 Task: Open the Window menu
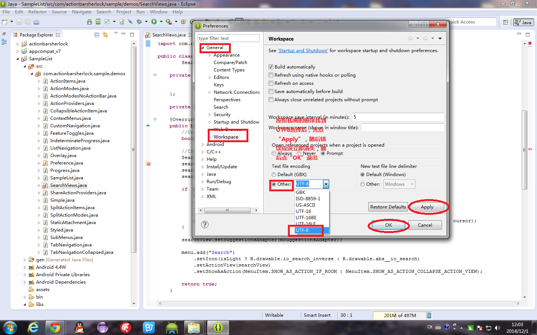click(x=158, y=12)
